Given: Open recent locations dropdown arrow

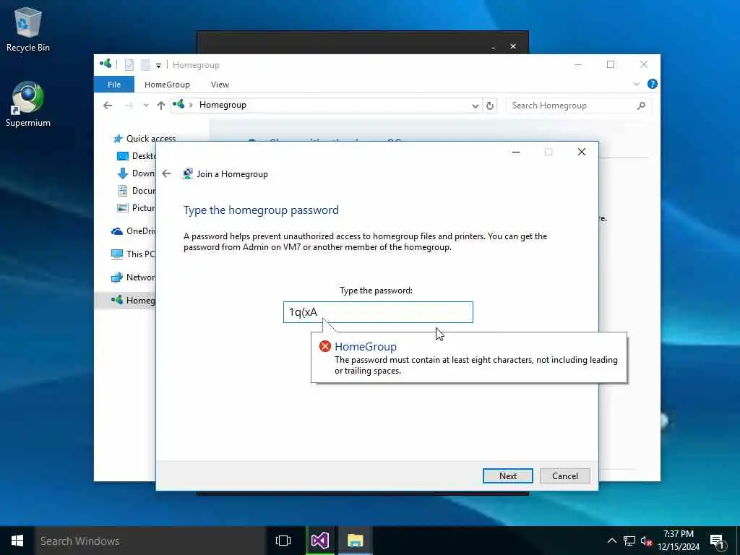Looking at the screenshot, I should [x=146, y=106].
